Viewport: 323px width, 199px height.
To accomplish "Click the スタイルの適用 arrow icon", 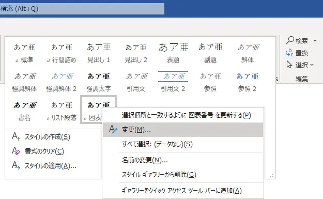I will [x=16, y=165].
